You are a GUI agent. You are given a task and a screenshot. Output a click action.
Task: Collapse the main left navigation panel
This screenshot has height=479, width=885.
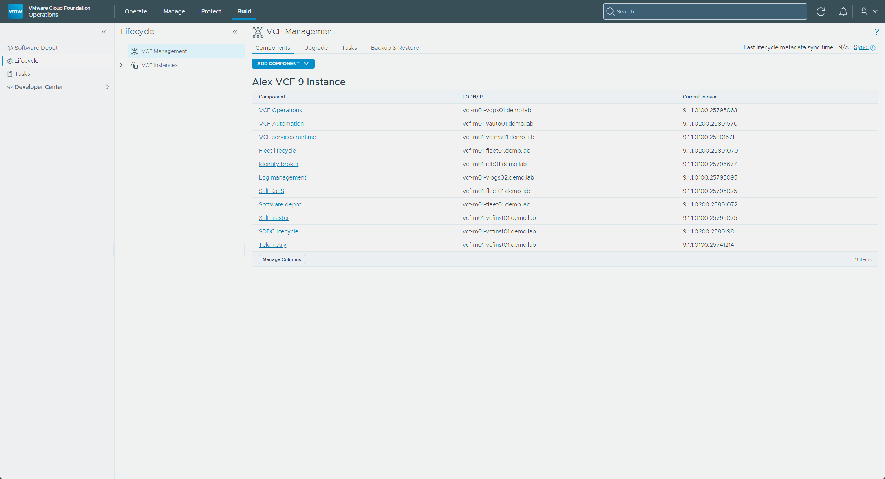pyautogui.click(x=104, y=32)
